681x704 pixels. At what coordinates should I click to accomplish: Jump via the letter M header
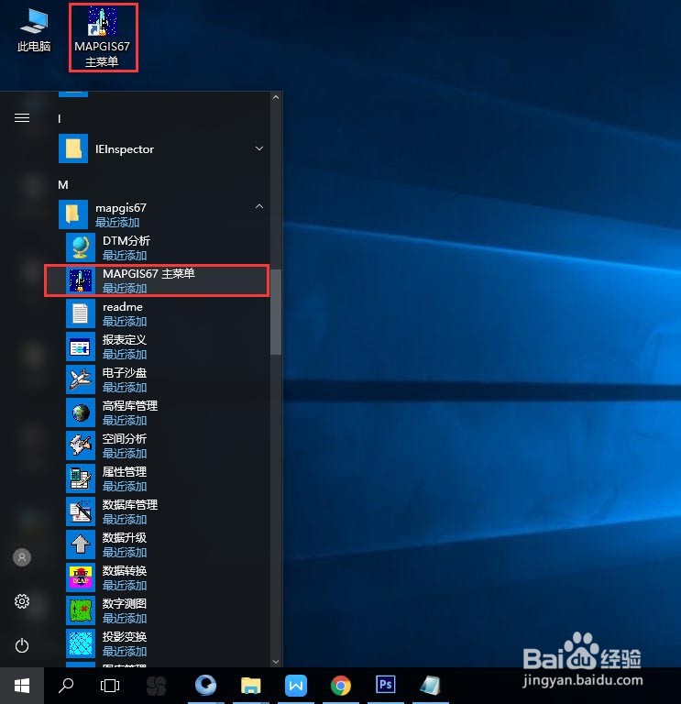[x=63, y=184]
